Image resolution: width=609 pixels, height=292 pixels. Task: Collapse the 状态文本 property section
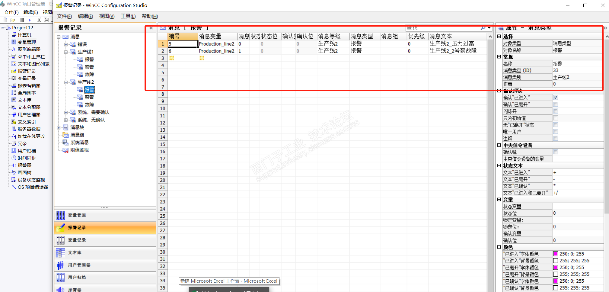point(499,165)
